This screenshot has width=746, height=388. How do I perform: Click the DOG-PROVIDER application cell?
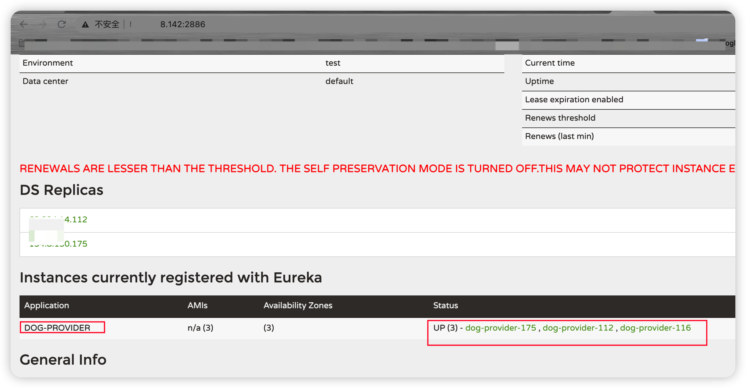pos(57,328)
